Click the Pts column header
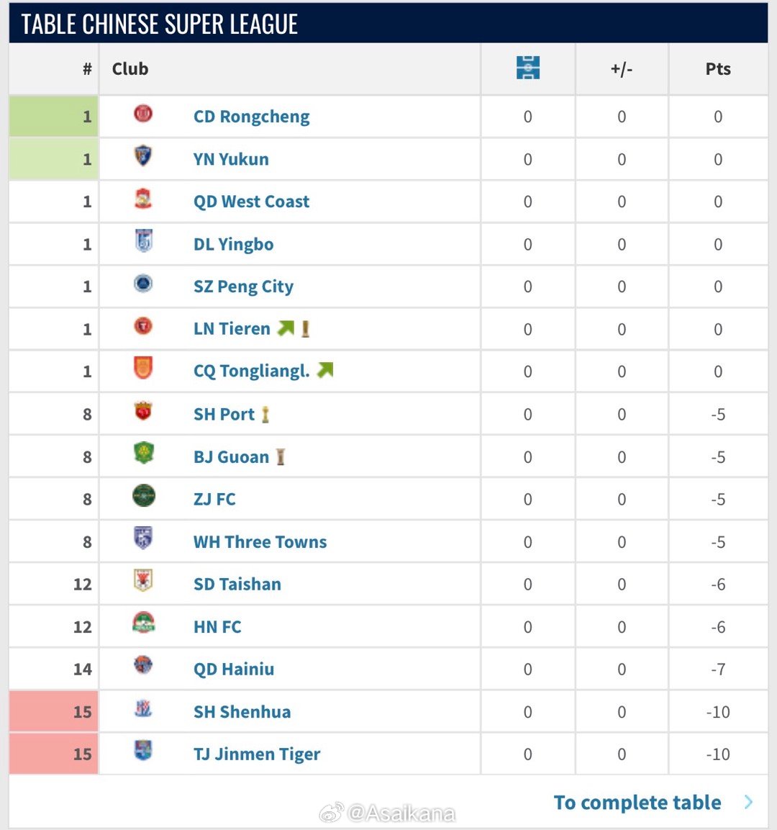 (x=717, y=69)
